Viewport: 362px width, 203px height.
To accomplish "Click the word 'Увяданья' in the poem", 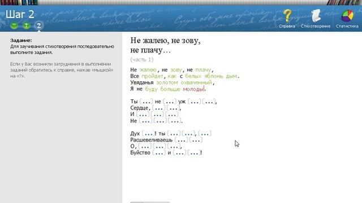I will [142, 82].
